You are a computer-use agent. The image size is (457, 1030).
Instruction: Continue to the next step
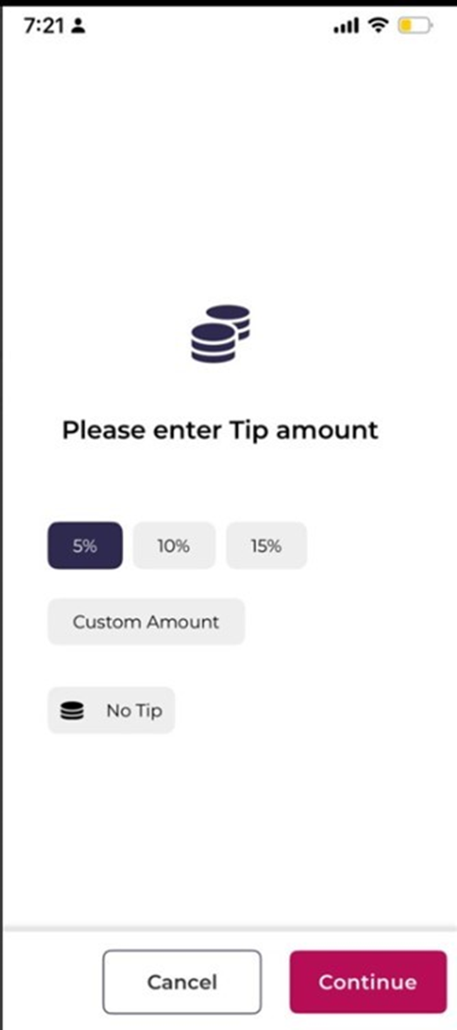tap(368, 982)
